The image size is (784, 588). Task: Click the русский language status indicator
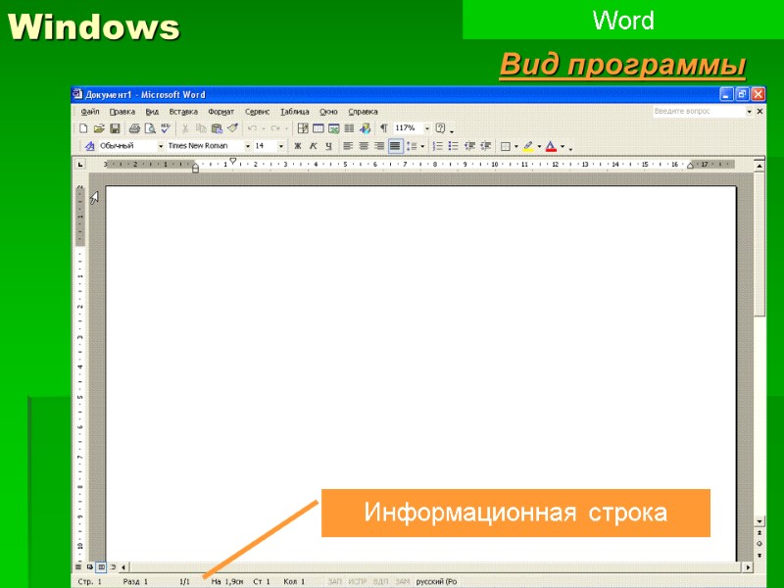436,581
